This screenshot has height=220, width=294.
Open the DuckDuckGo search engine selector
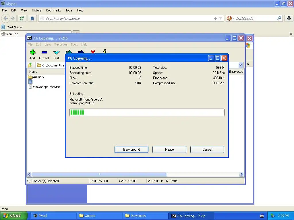(x=231, y=18)
